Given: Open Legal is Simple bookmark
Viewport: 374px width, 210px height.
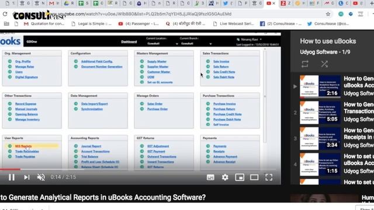Looking at the screenshot, I should (92, 24).
